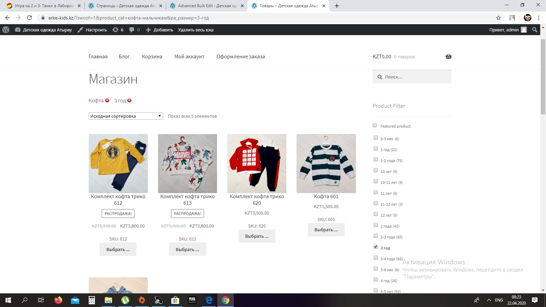Open Microsoft Edge from taskbar
Viewport: 546px width, 307px height.
[x=209, y=300]
